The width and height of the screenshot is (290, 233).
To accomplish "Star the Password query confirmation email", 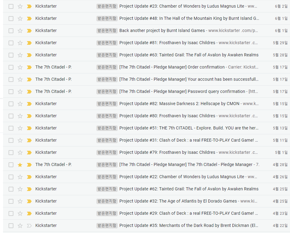I will point(20,92).
